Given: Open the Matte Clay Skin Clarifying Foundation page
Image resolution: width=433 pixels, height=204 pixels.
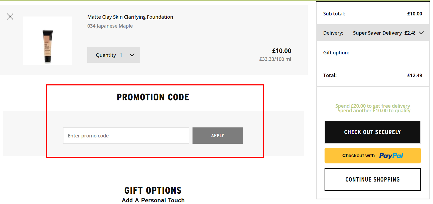Looking at the screenshot, I should [x=130, y=17].
